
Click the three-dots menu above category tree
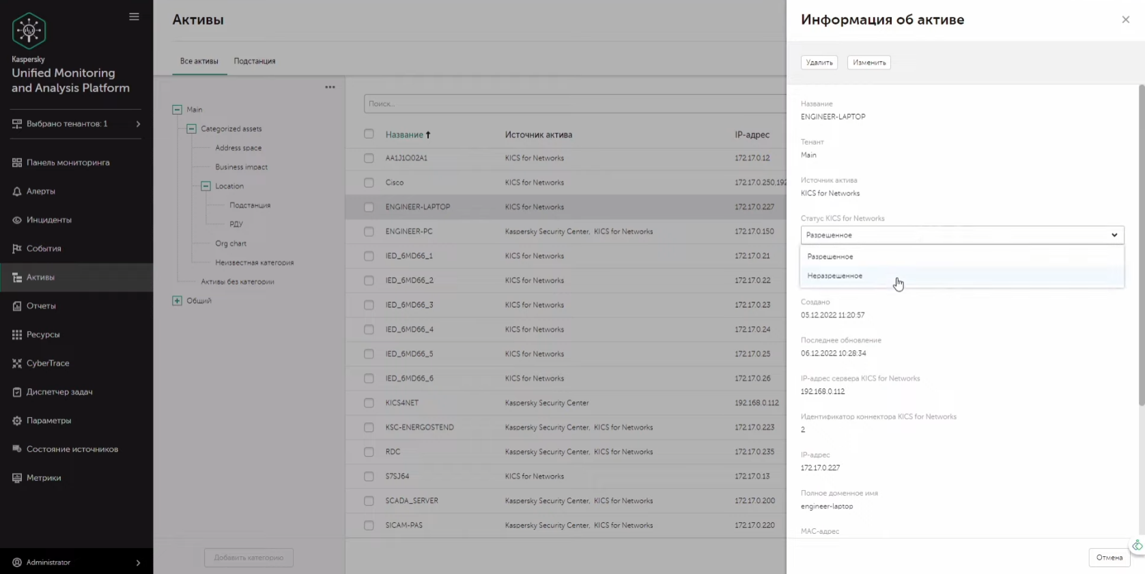(x=330, y=87)
